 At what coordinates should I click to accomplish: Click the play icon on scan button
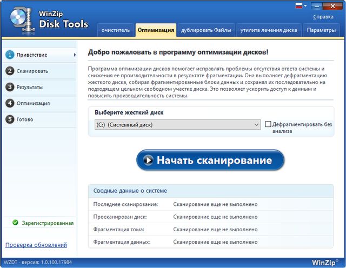tap(148, 160)
